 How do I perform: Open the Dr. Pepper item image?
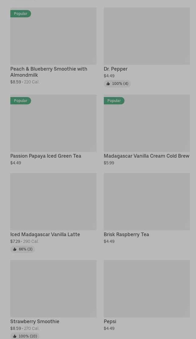pos(147,36)
